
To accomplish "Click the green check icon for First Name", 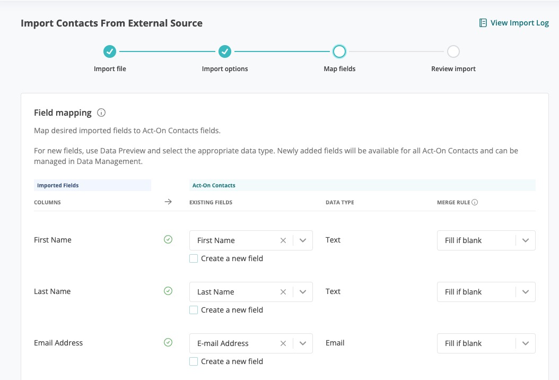I will pyautogui.click(x=168, y=239).
